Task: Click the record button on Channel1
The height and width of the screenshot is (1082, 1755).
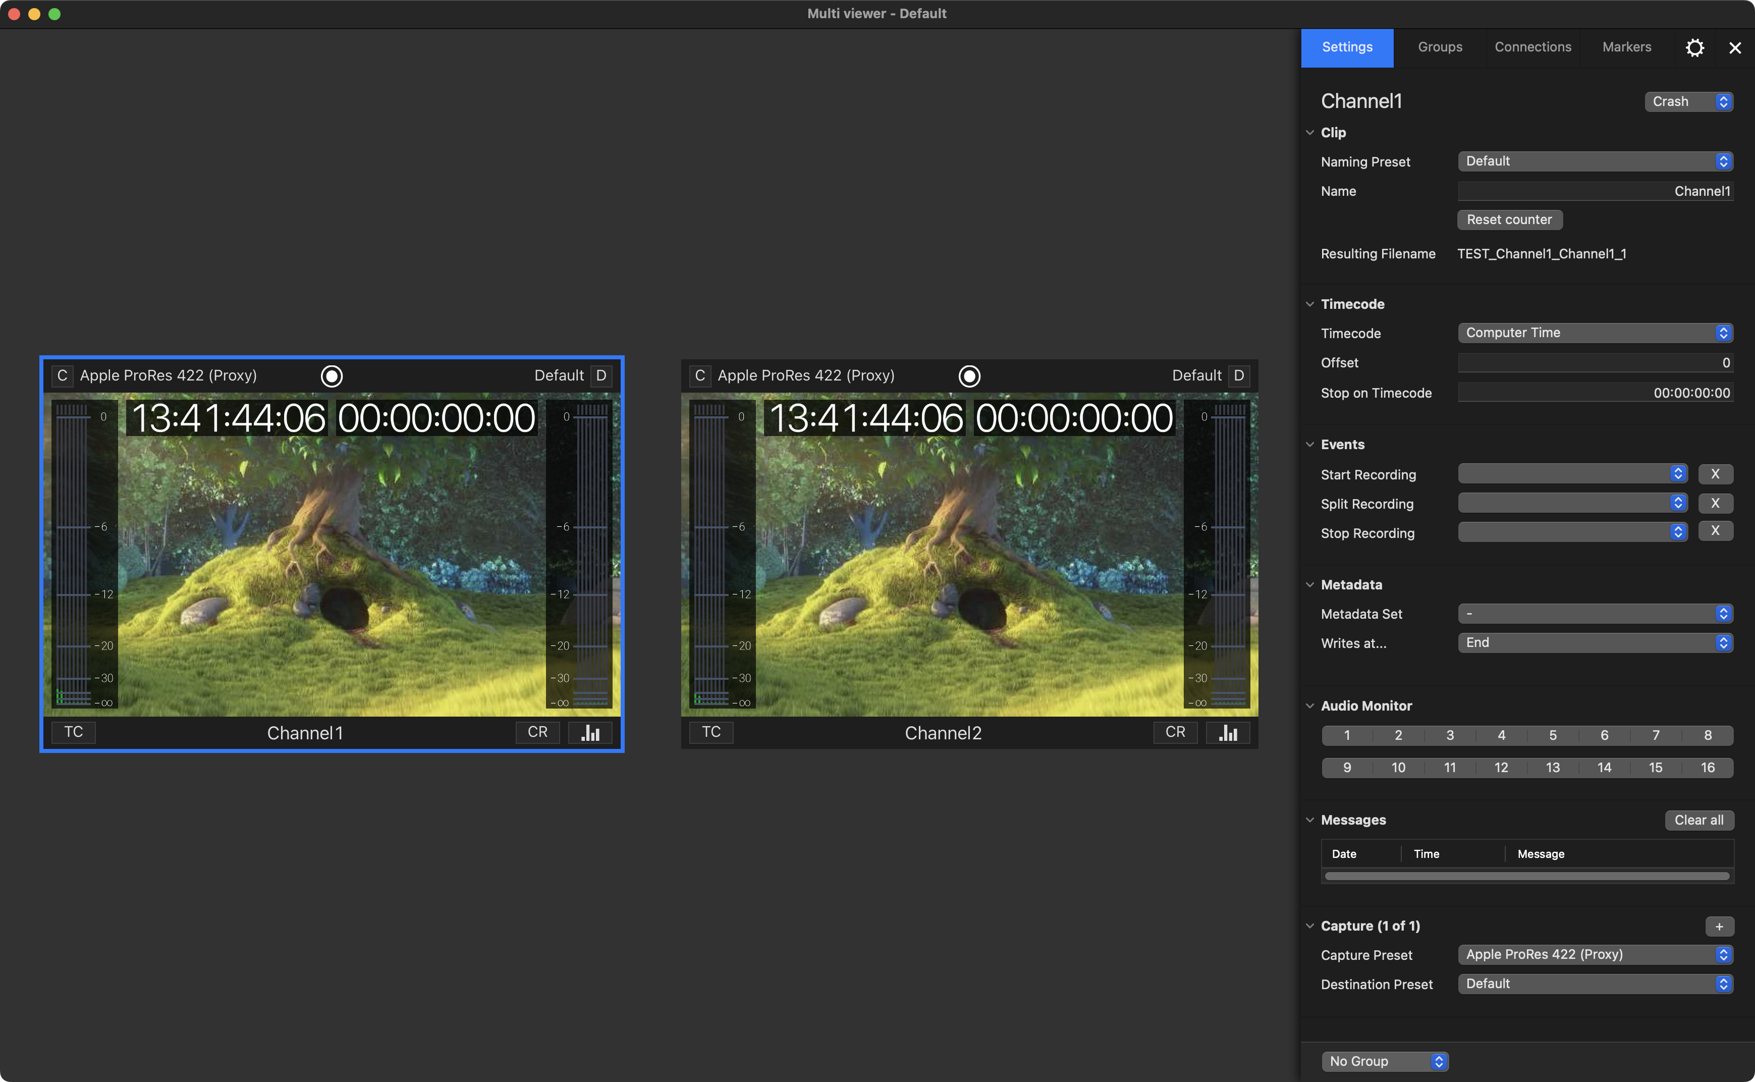Action: (331, 375)
